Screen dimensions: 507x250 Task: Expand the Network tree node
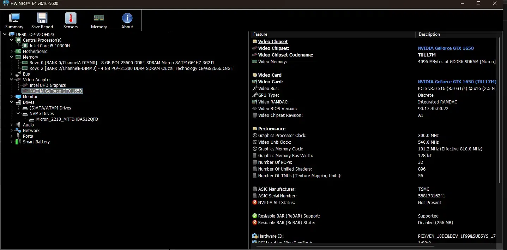pos(11,131)
